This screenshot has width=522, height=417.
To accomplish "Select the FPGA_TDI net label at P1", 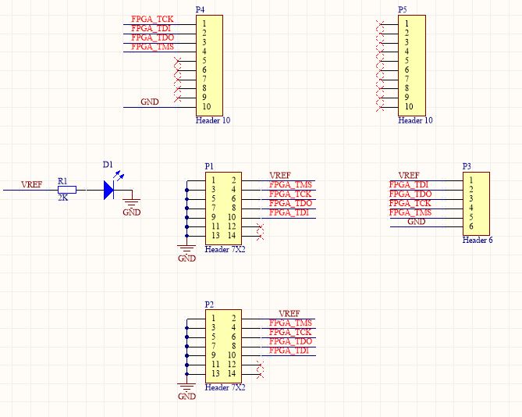I will tap(289, 212).
